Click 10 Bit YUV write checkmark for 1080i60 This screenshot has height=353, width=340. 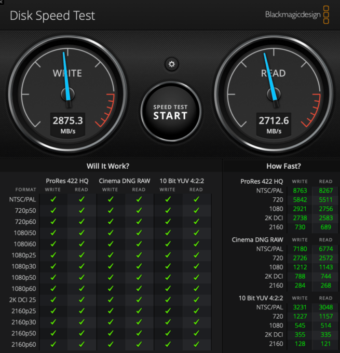[168, 244]
